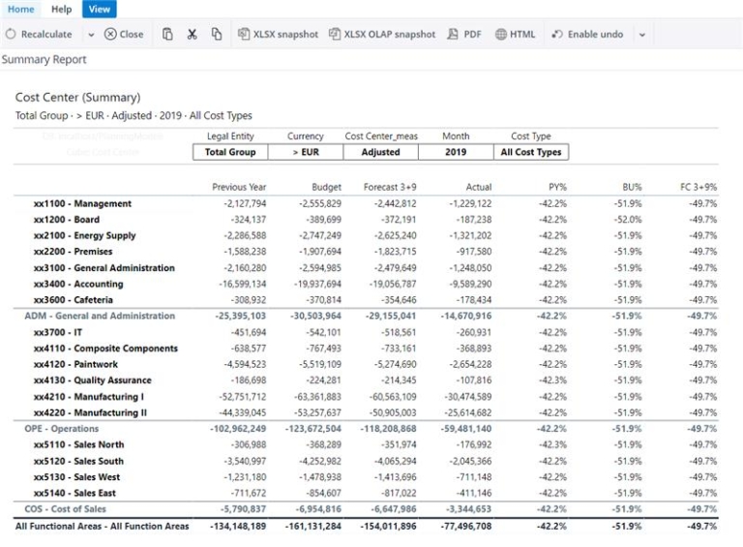Click Management previous year value -2,127,794

click(245, 203)
